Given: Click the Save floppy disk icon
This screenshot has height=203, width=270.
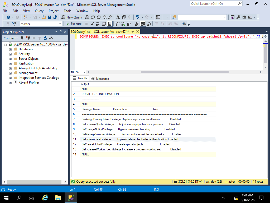Looking at the screenshot, I should click(50, 17).
